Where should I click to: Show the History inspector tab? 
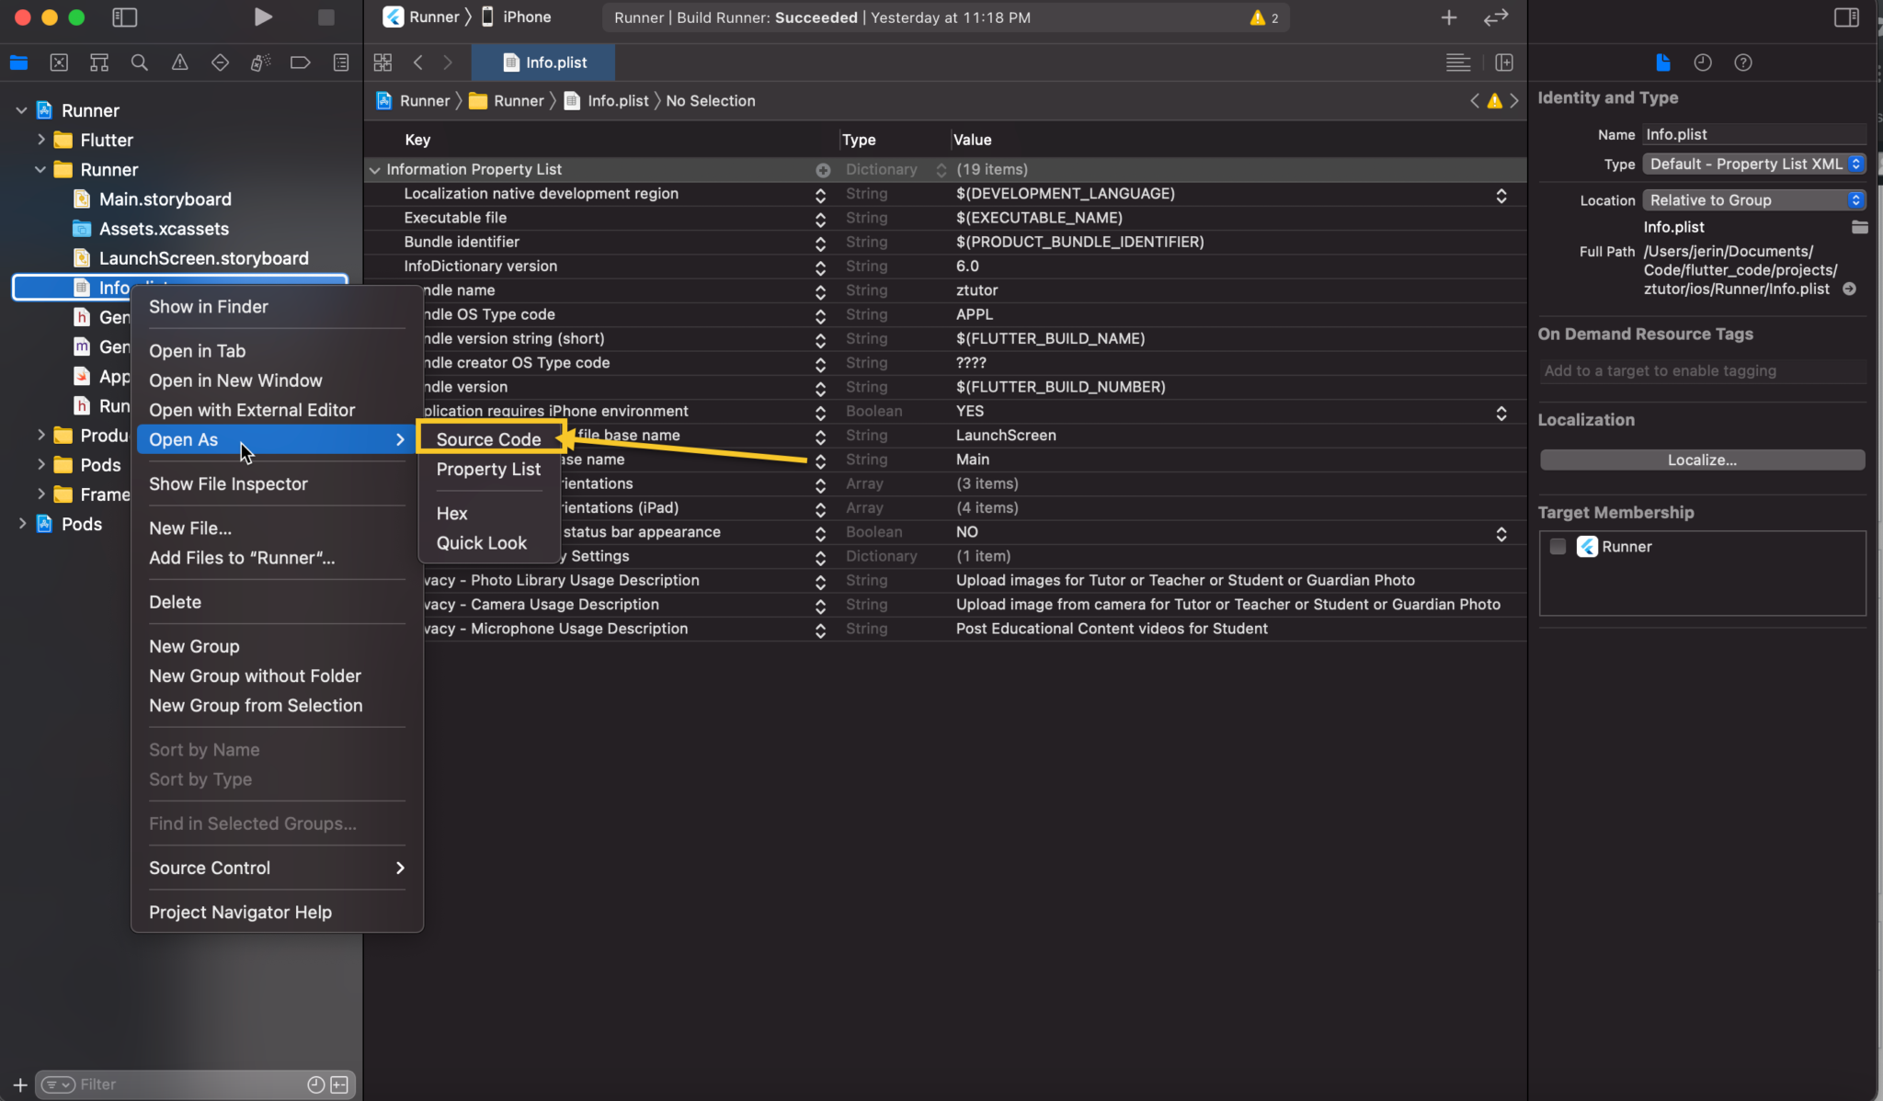(x=1703, y=62)
